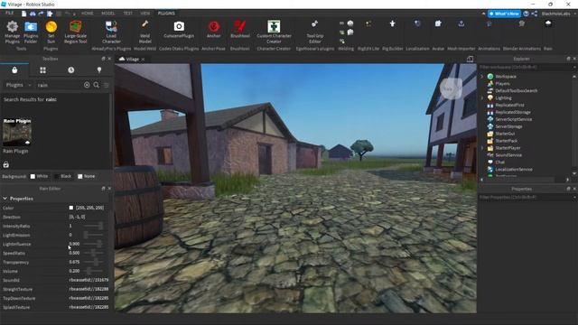578x325 pixels.
Task: Open Manage Plugins
Action: 12,32
